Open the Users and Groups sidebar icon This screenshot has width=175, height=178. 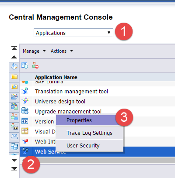coord(14,116)
